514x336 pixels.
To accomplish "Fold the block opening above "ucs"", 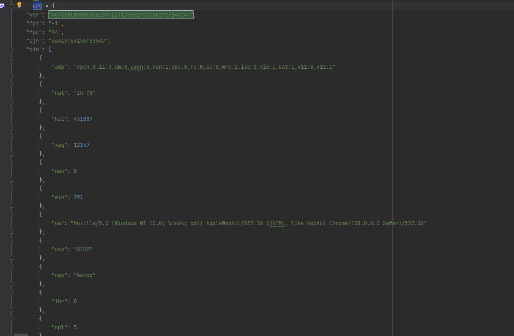I will 11,240.
